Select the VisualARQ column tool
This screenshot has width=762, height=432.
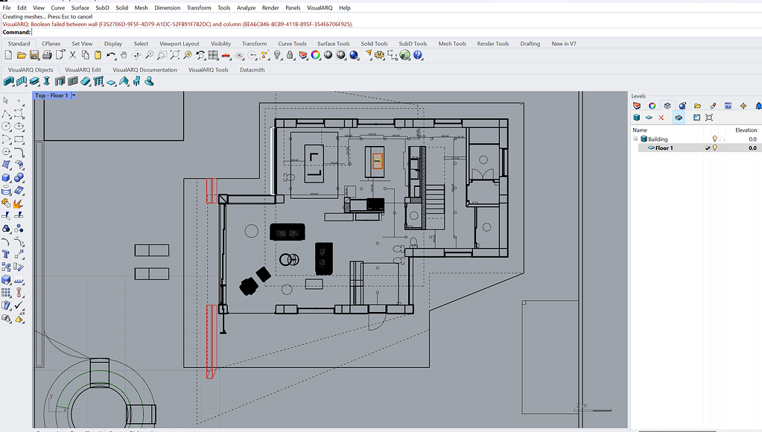point(47,82)
